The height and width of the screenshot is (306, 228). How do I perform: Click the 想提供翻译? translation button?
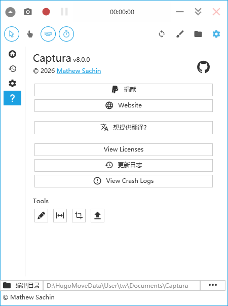coord(124,128)
